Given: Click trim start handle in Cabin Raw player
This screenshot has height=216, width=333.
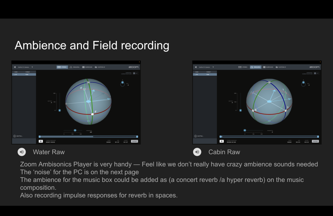Looking at the screenshot, I should (x=221, y=137).
